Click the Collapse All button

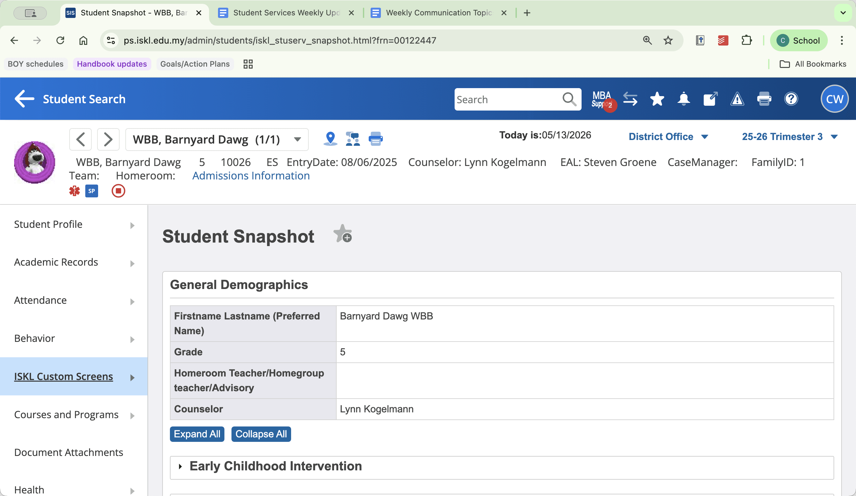click(x=261, y=434)
